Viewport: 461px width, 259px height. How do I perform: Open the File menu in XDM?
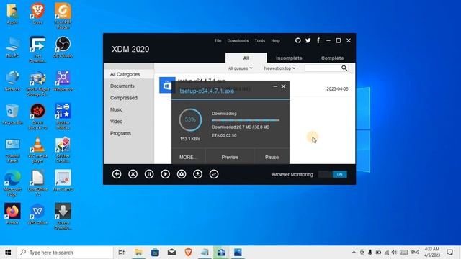(218, 40)
